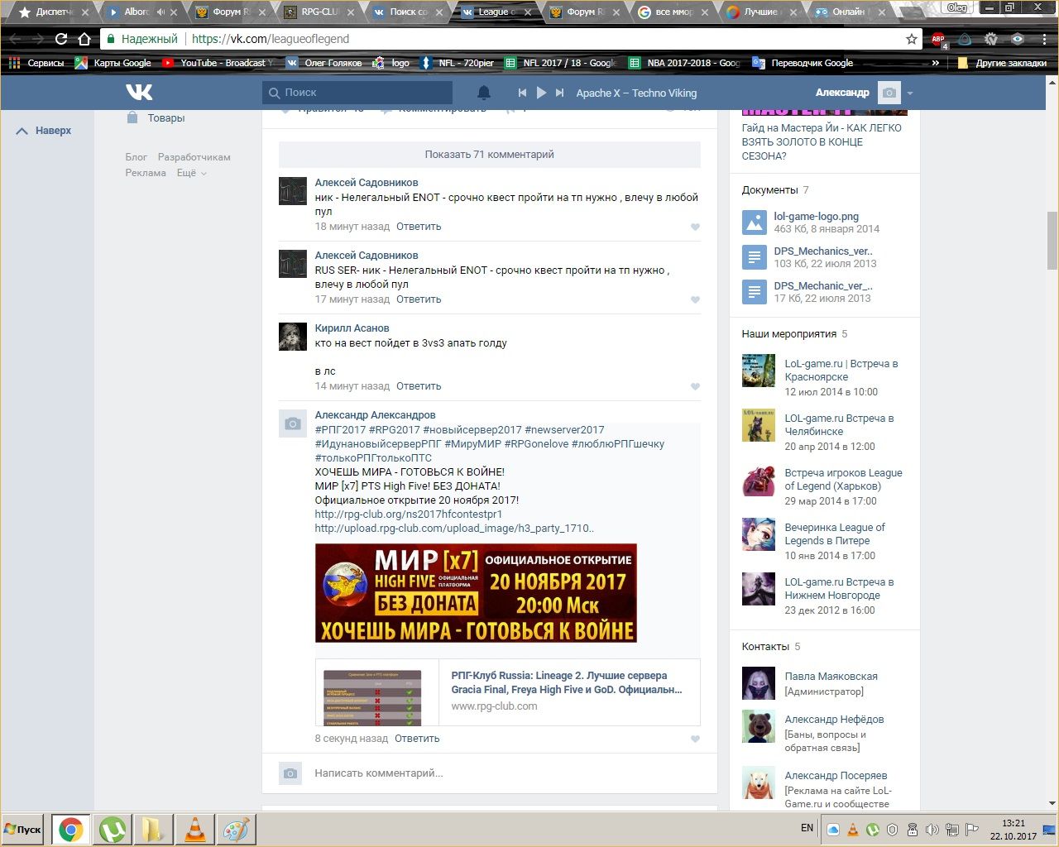Open the Товары menu item

click(165, 118)
